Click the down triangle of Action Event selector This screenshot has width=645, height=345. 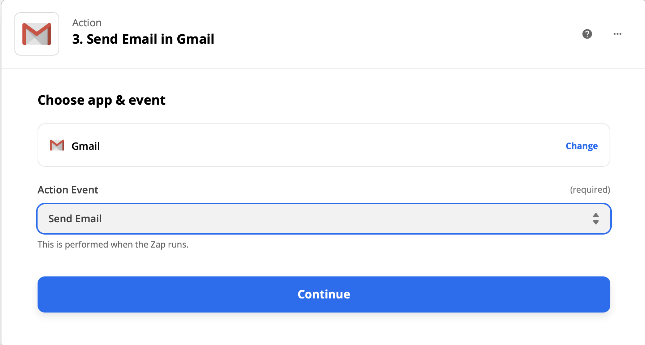596,222
